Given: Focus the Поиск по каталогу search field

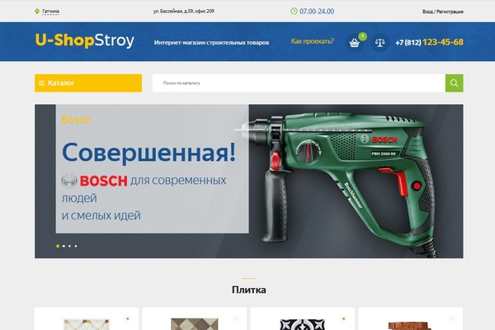Looking at the screenshot, I should coord(299,83).
